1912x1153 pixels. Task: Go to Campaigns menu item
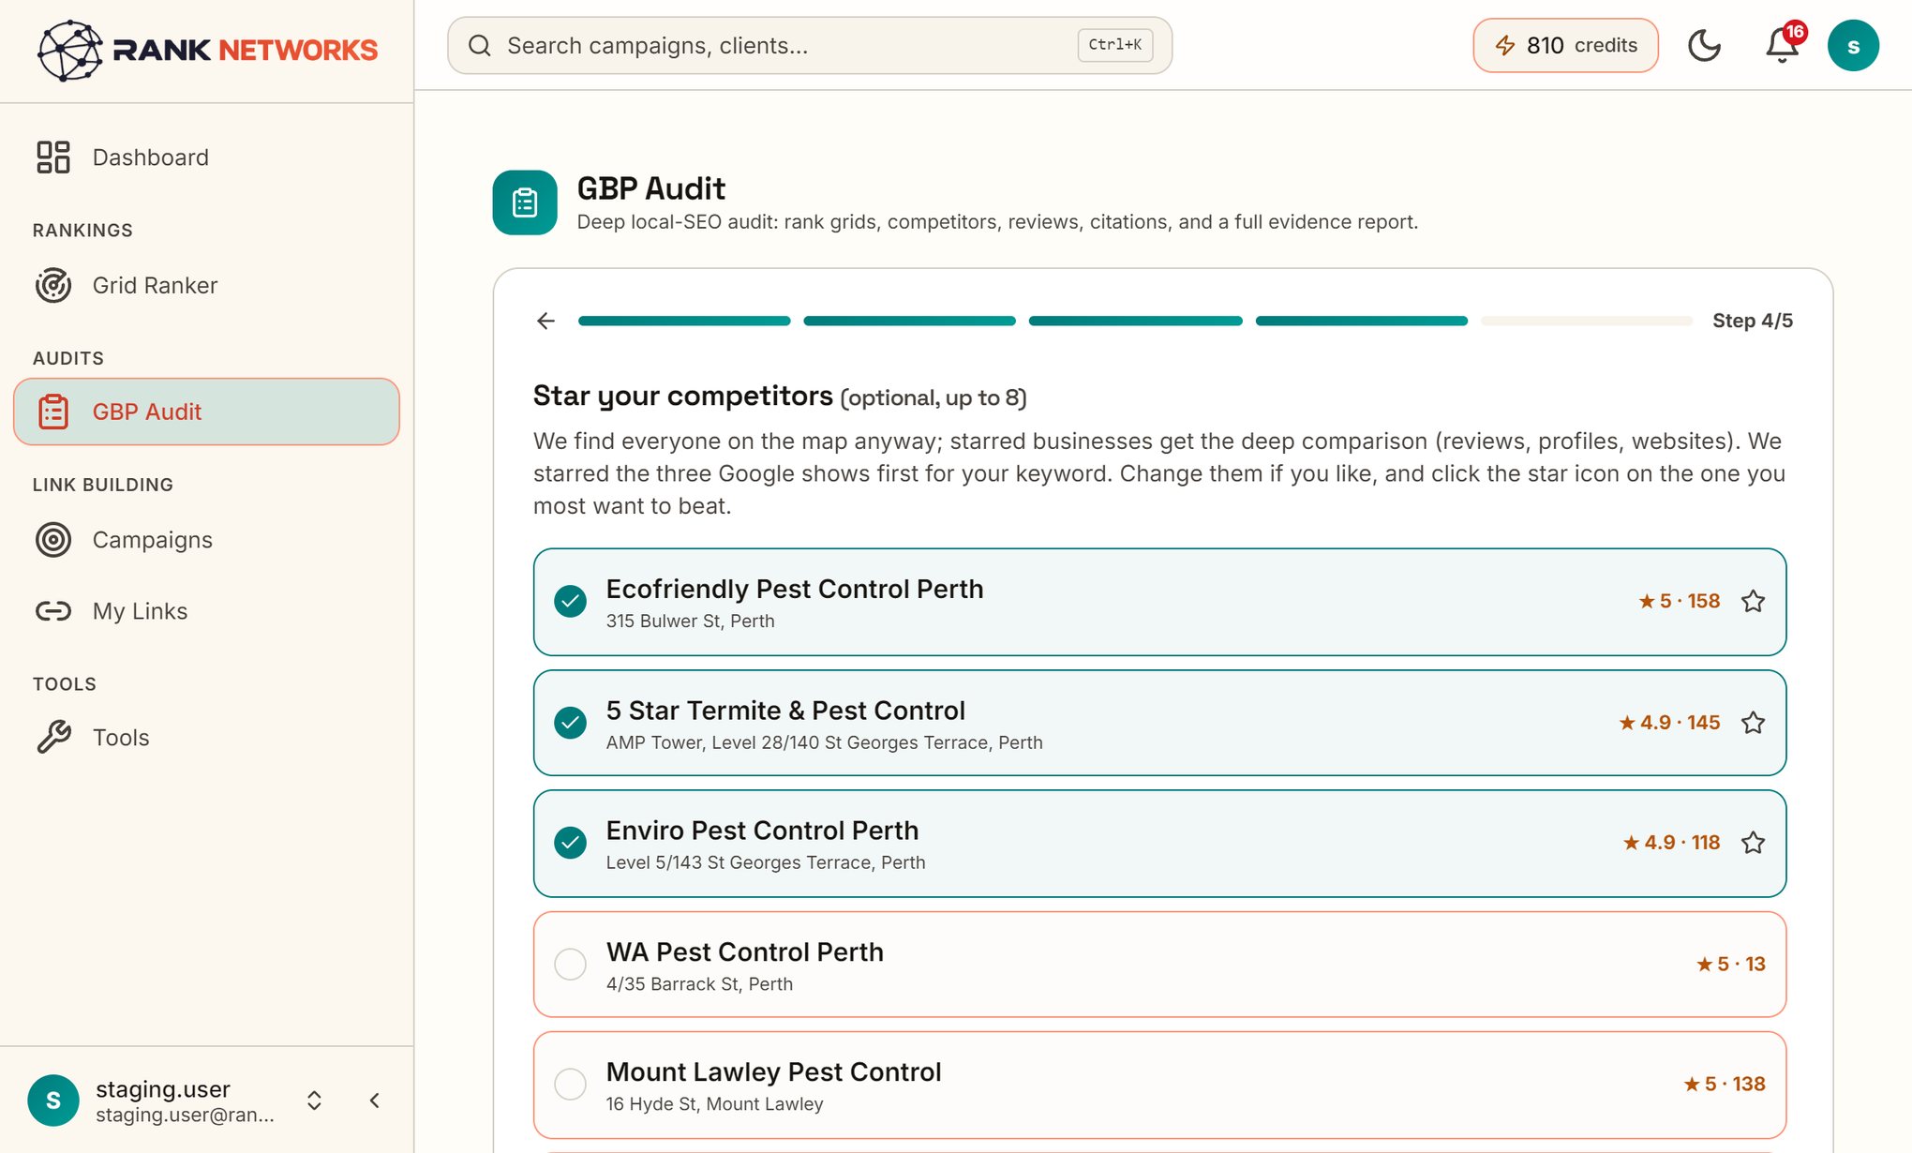[206, 540]
